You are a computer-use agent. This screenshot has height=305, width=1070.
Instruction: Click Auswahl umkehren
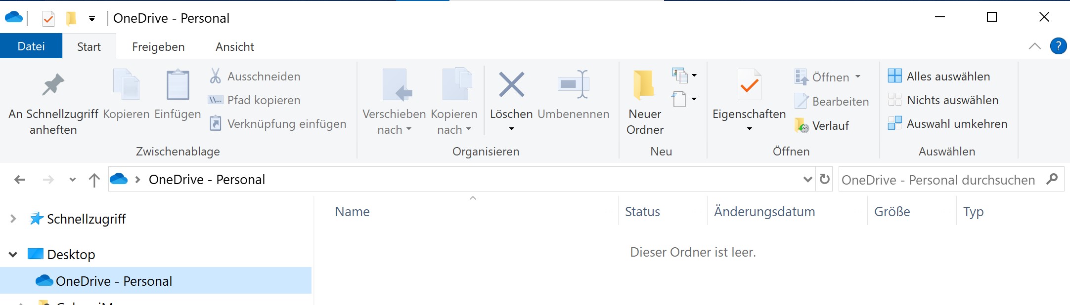(x=947, y=123)
